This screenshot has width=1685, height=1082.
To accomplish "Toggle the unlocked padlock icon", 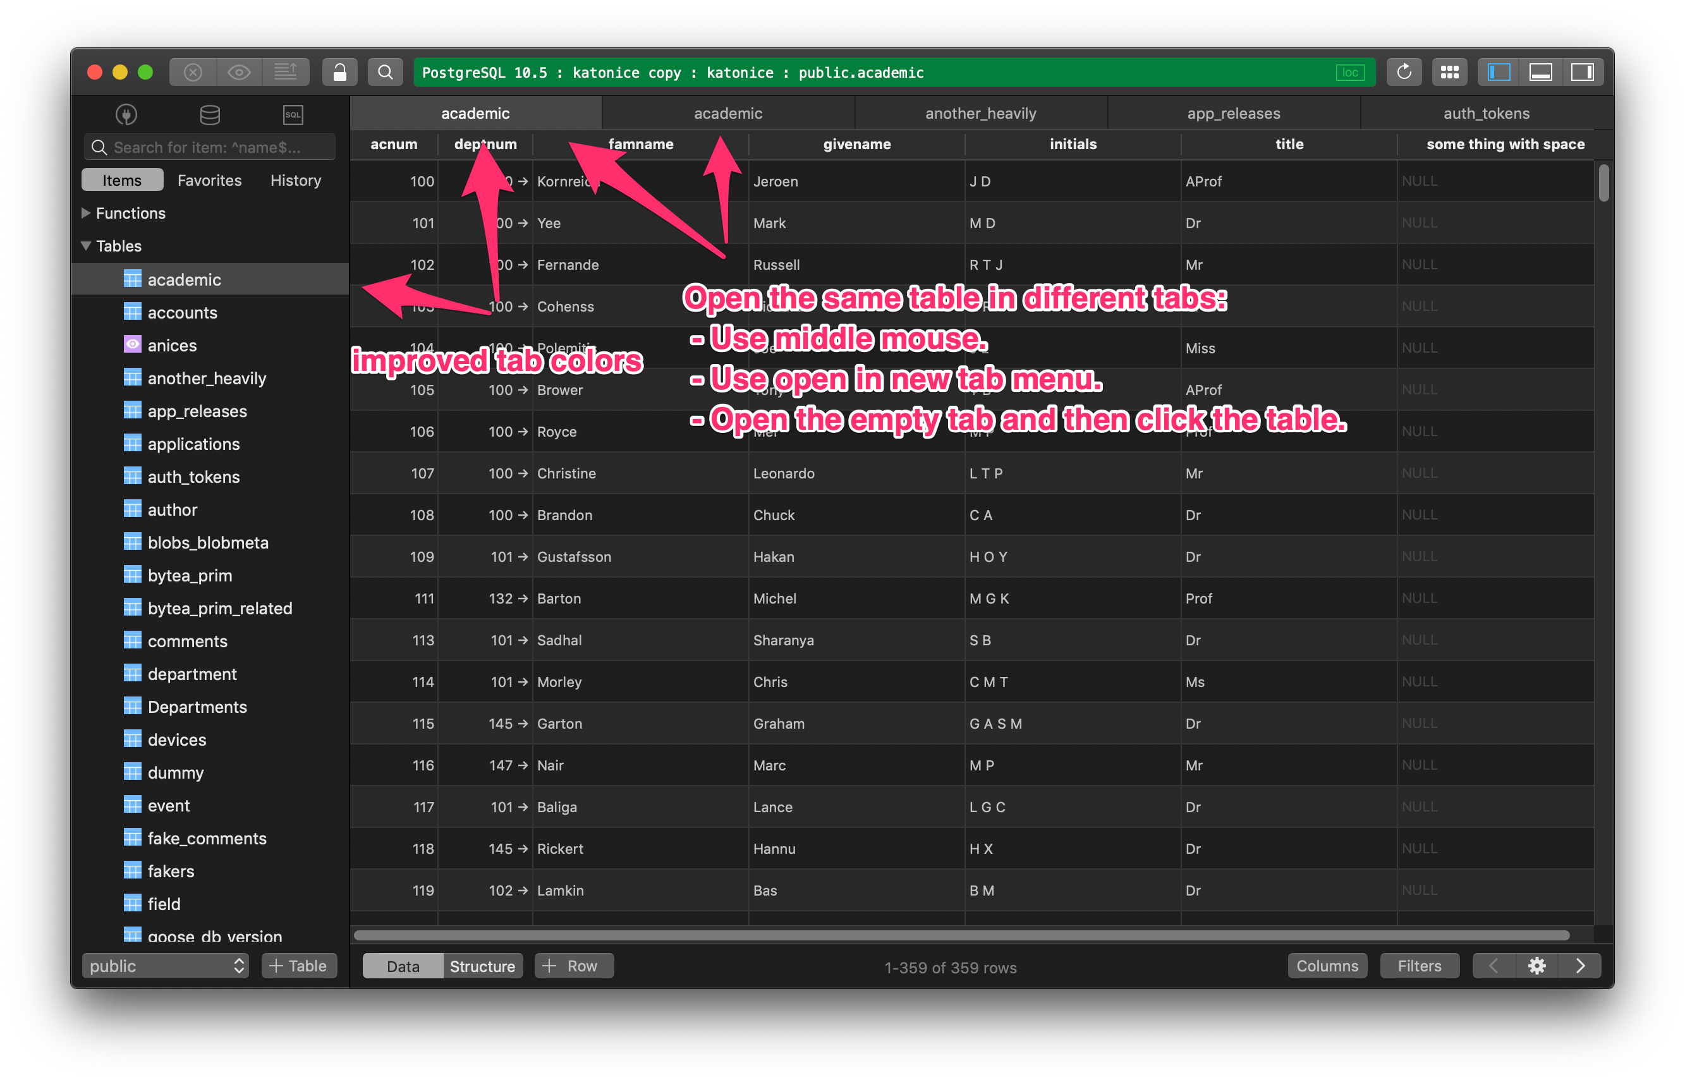I will pyautogui.click(x=340, y=71).
